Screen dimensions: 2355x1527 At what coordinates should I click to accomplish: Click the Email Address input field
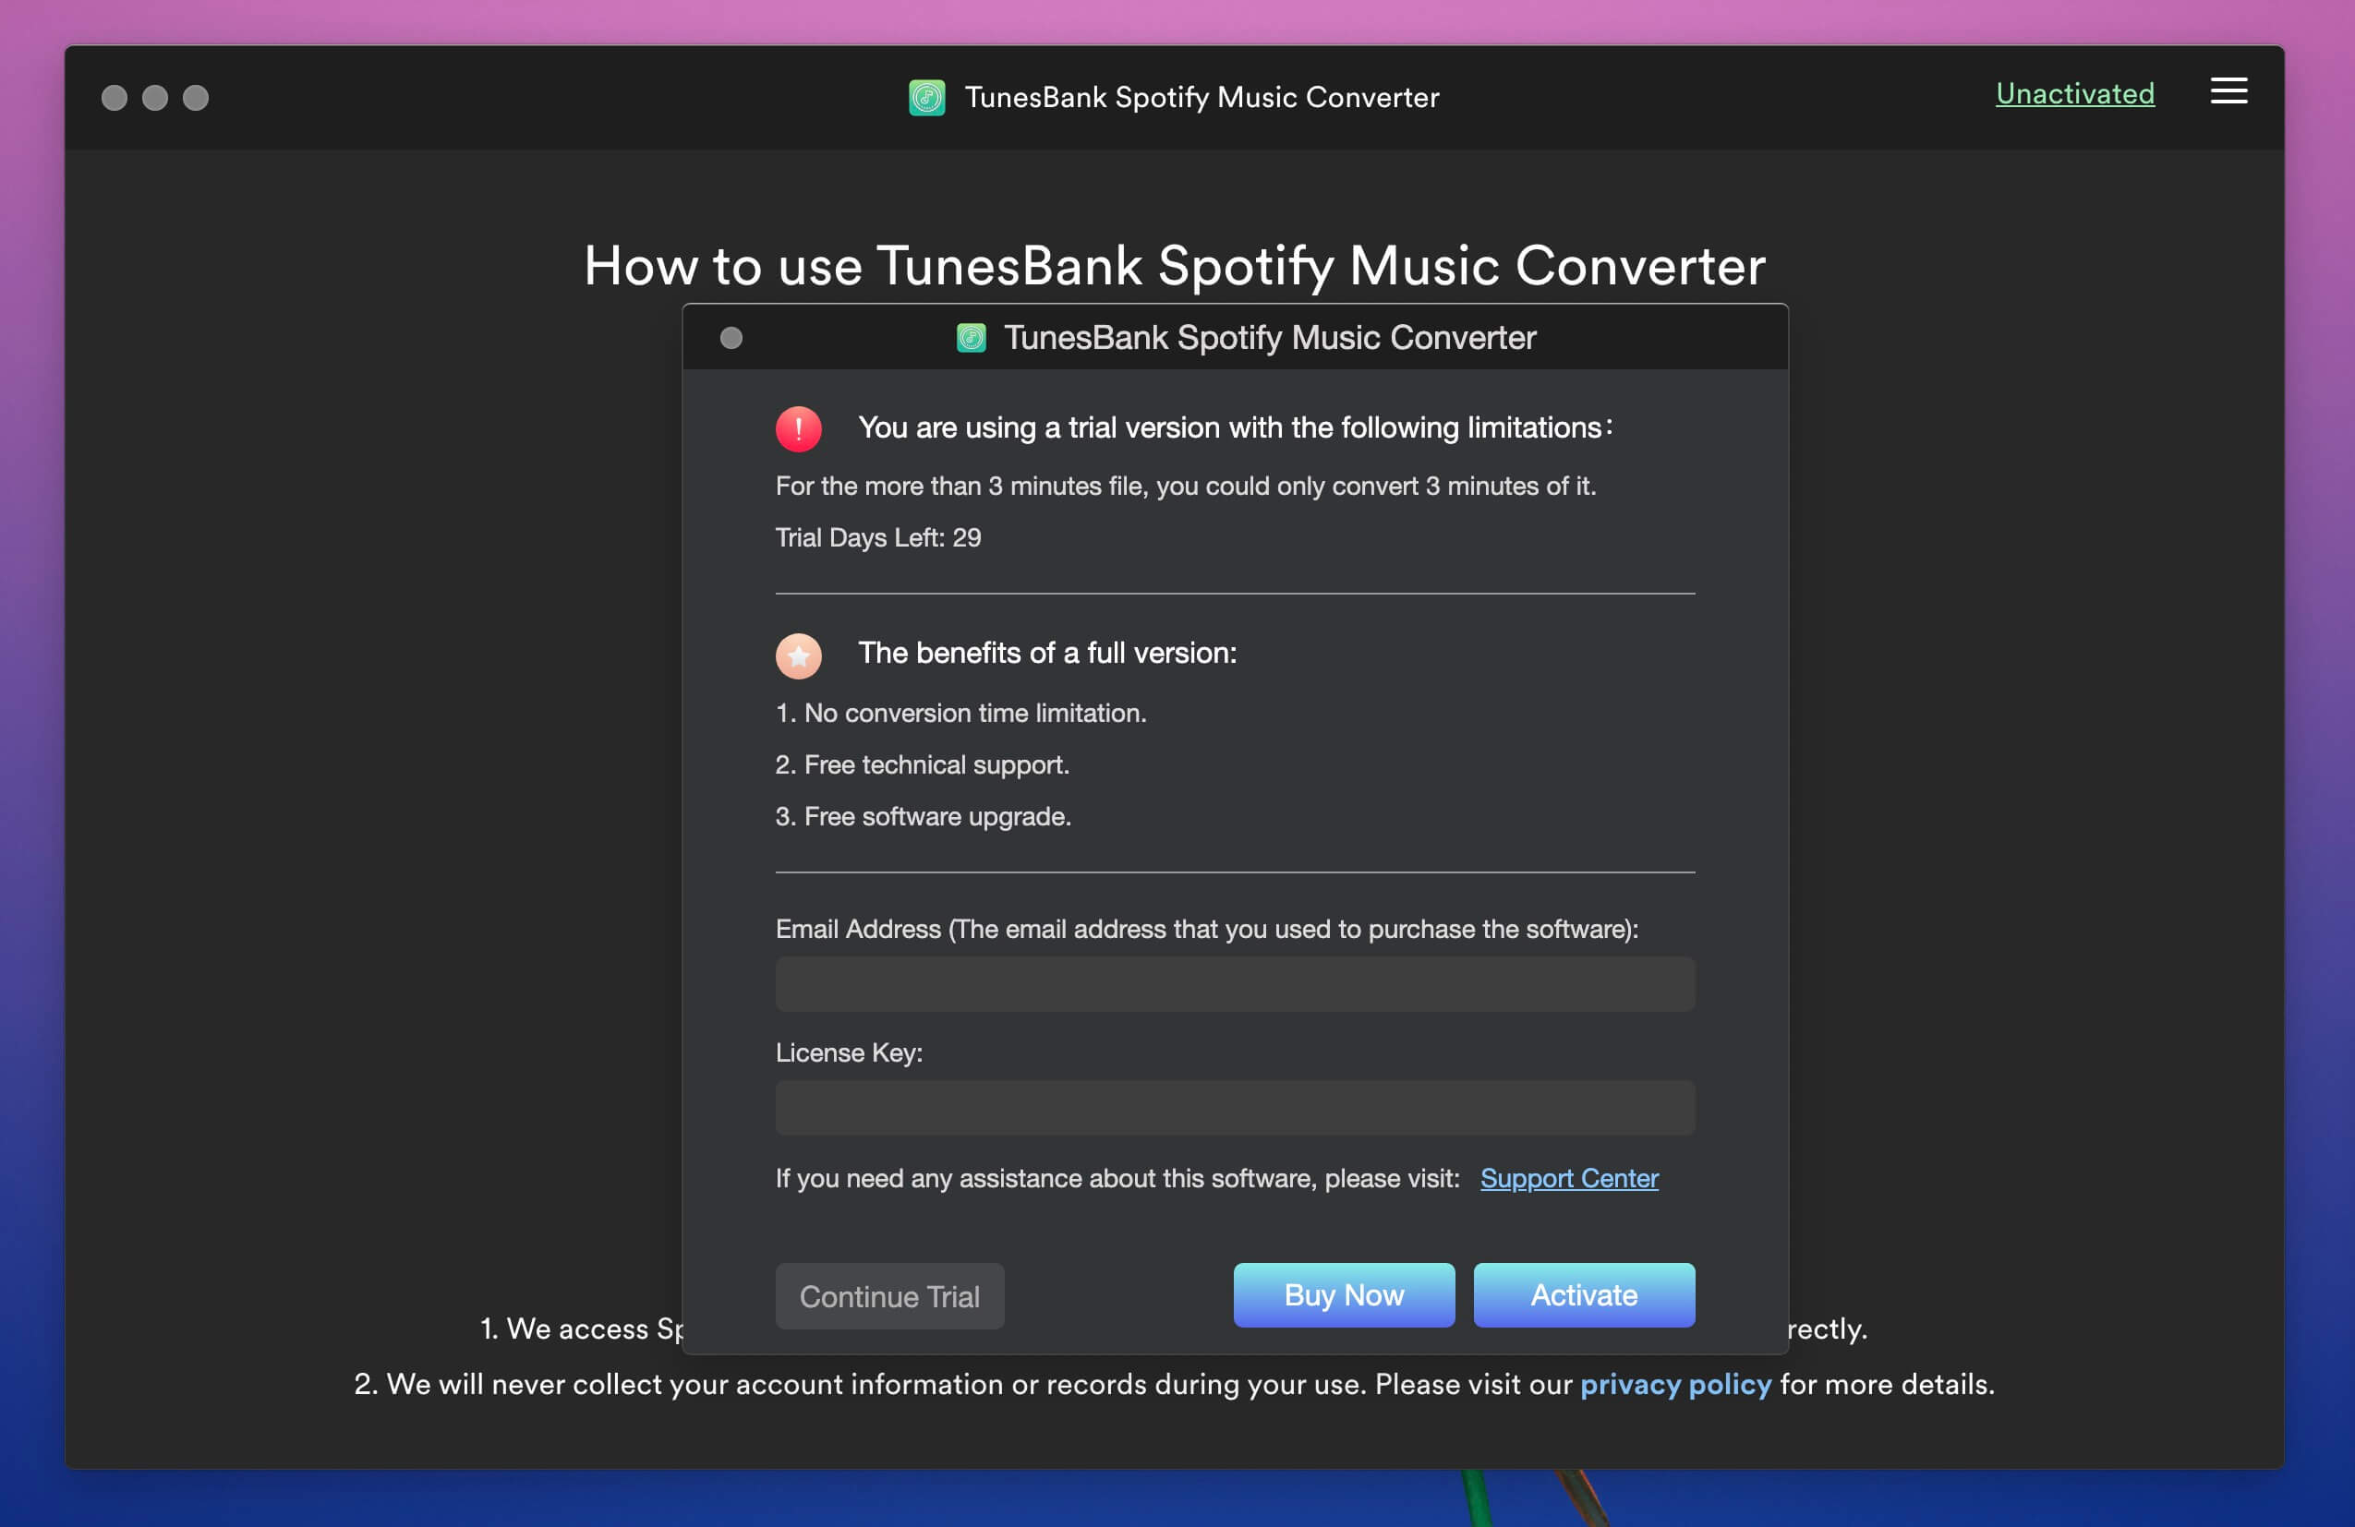pyautogui.click(x=1234, y=983)
